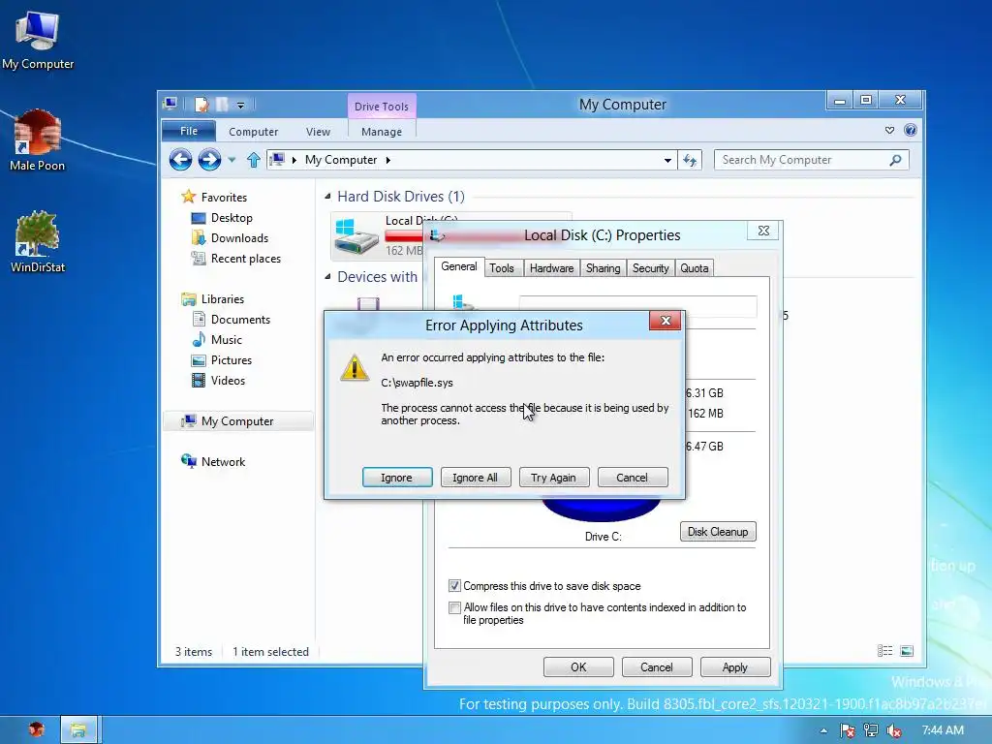
Task: Open the Male Poon desktop shortcut
Action: (x=38, y=140)
